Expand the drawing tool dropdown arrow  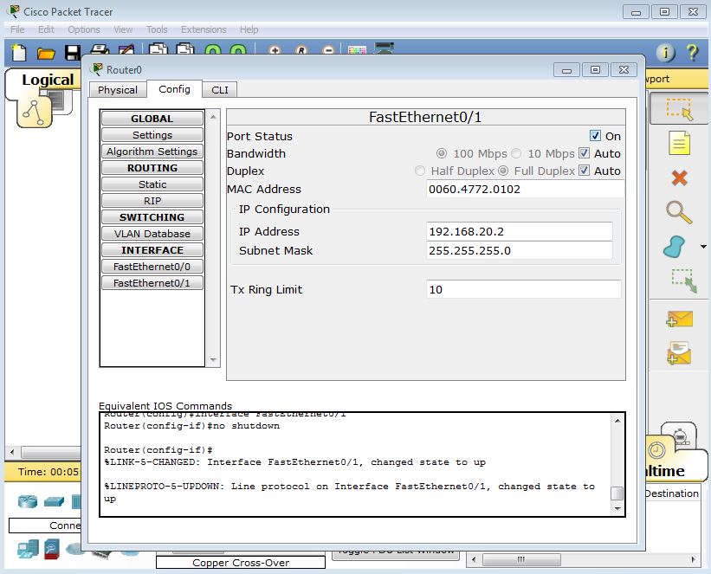click(703, 247)
